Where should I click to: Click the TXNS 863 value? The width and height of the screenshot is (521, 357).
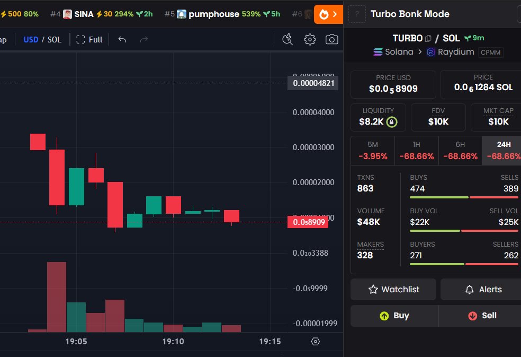[365, 188]
